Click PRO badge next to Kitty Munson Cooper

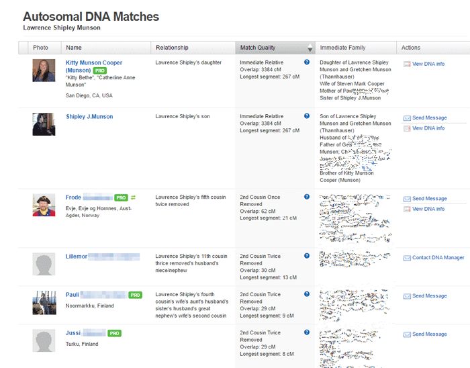[x=100, y=71]
